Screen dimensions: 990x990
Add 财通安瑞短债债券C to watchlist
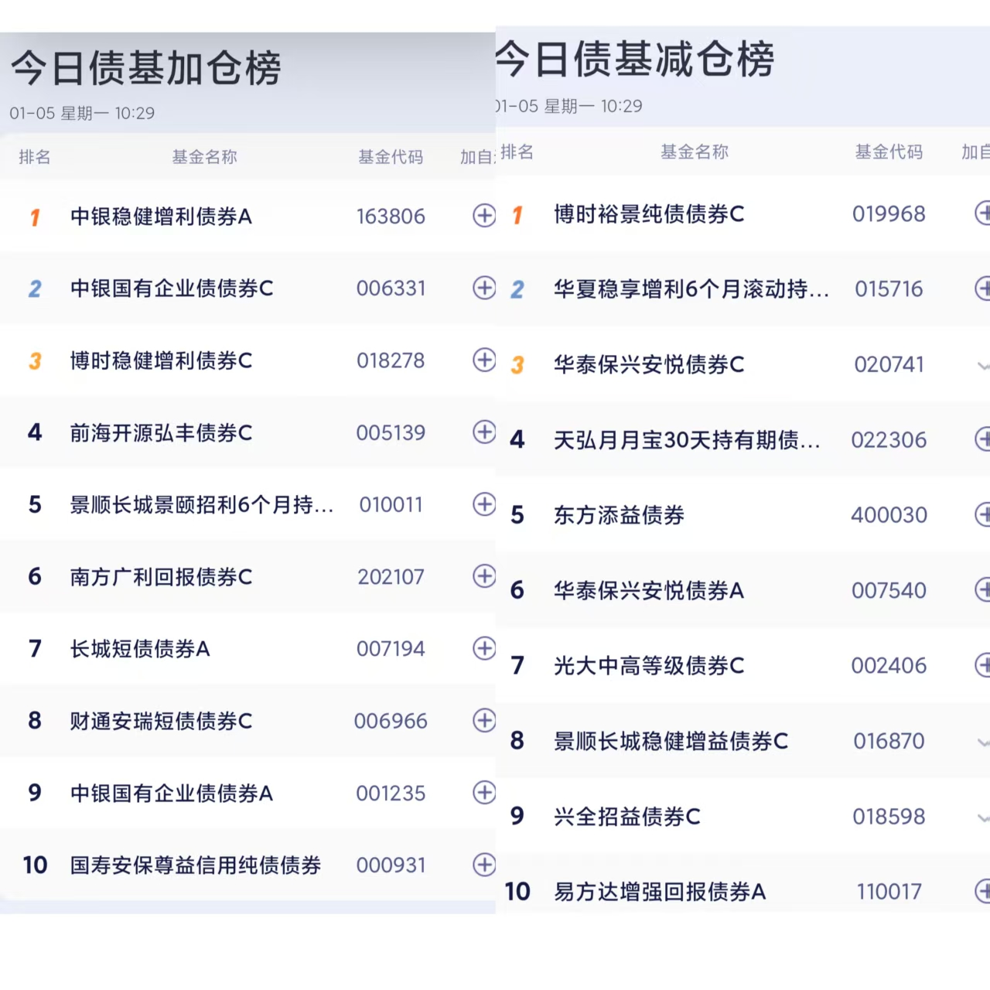484,720
